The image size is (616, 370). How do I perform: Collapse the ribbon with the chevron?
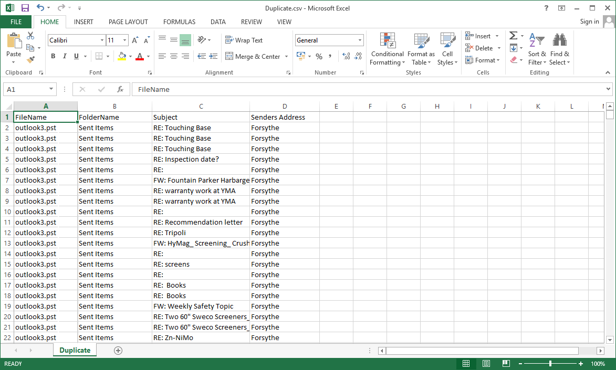click(608, 72)
